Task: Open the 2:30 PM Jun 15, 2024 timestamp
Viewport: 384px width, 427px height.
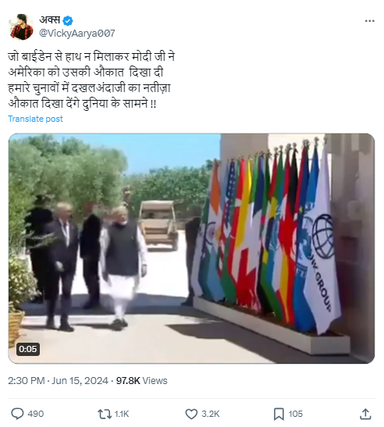Action: pos(58,380)
